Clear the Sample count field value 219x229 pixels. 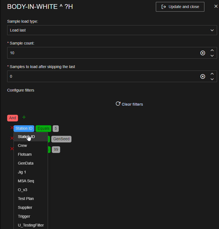pyautogui.click(x=203, y=53)
